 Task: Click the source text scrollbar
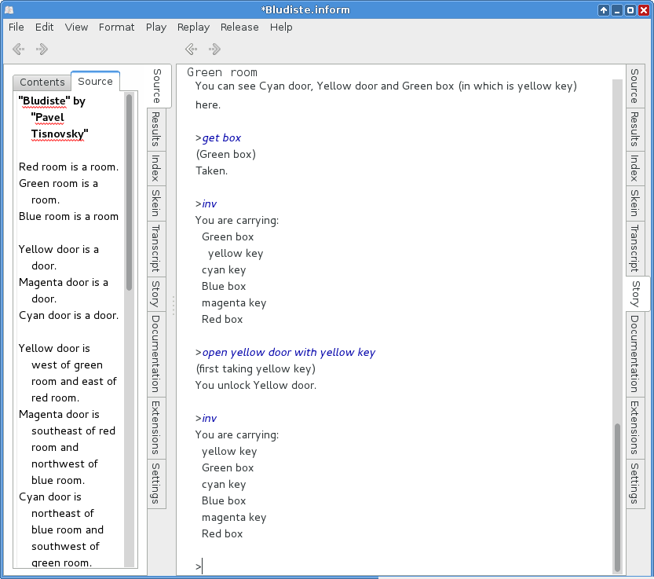[129, 192]
